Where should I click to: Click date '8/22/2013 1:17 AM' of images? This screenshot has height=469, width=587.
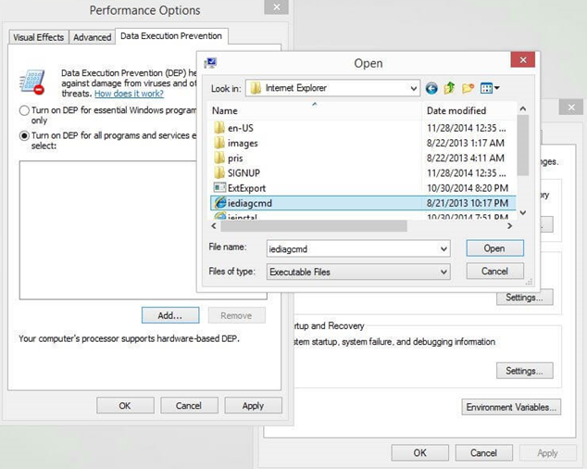coord(466,143)
